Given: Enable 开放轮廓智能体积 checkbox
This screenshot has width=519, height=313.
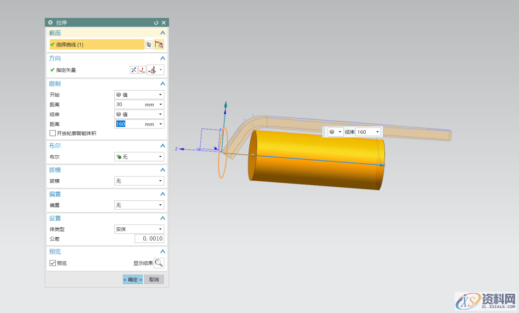Looking at the screenshot, I should coord(52,133).
